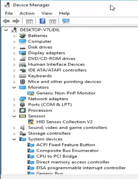
Task: Select Composite Bus Enumerator entry
Action: (x=67, y=151)
